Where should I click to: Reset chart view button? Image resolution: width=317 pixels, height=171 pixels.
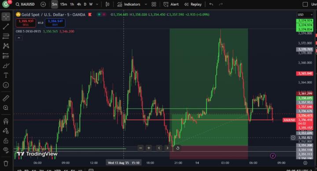177,148
